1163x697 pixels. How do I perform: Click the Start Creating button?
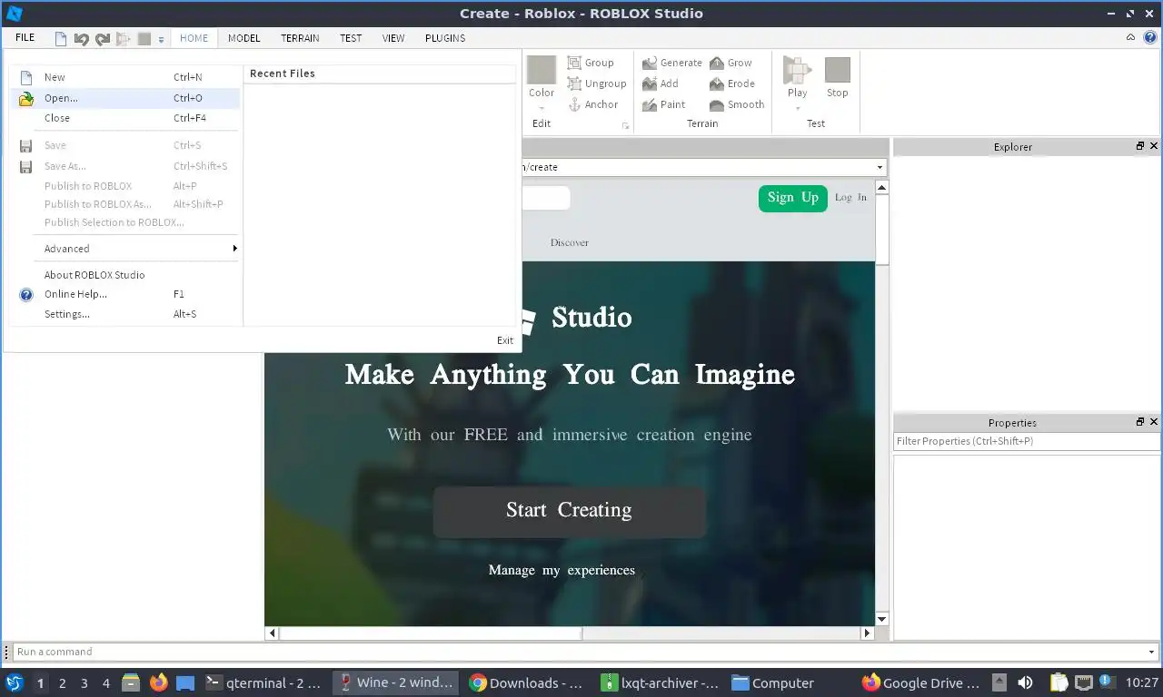tap(569, 511)
